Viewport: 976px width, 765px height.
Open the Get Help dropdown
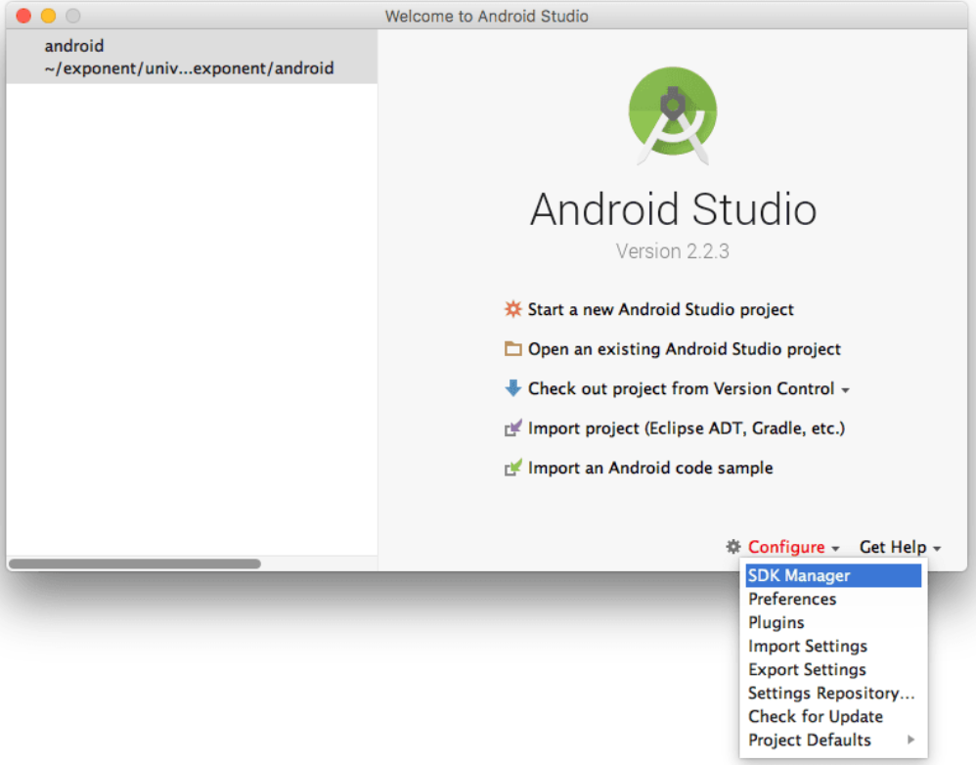[x=900, y=547]
